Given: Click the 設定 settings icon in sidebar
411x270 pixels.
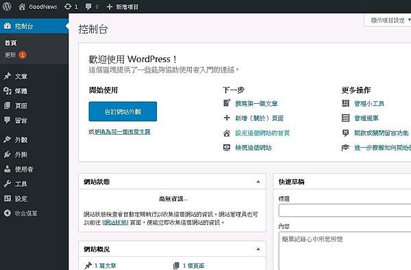Looking at the screenshot, I should (x=8, y=198).
